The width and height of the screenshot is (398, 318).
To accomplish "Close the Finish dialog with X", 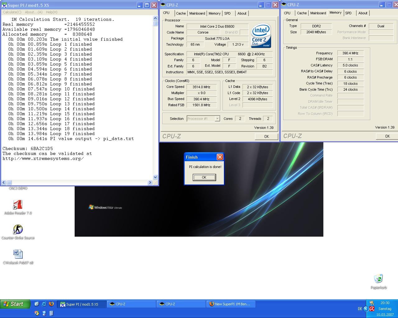I will [220, 157].
